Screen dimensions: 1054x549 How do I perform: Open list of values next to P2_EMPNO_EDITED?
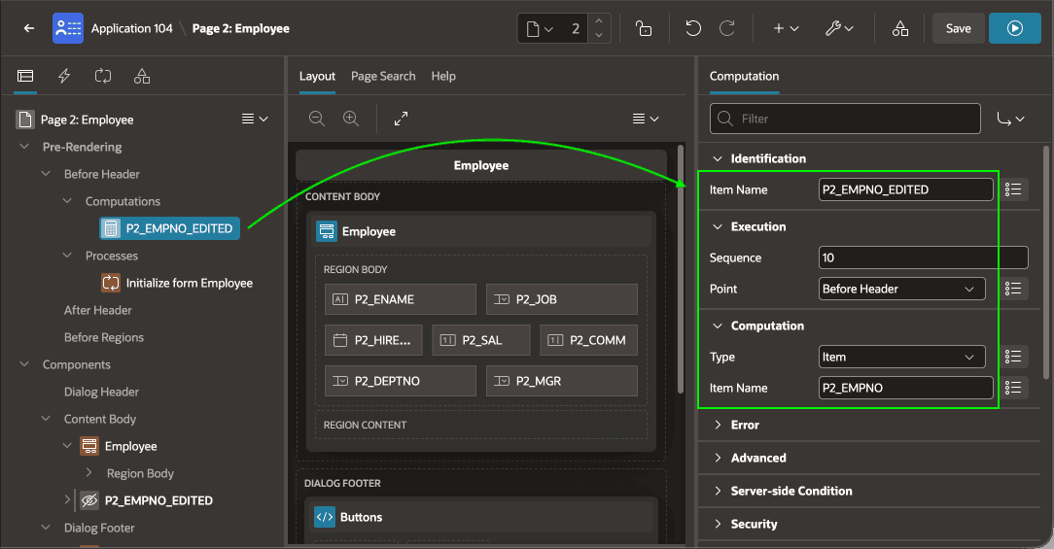pos(1013,189)
